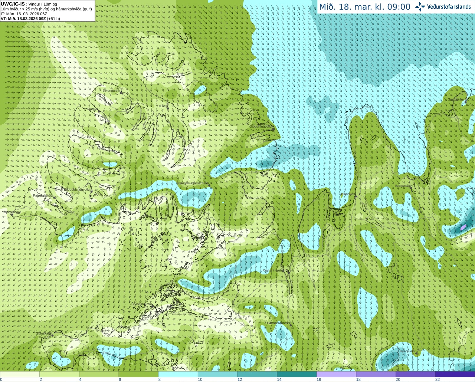Click the Bolungarvík station marker

(x=121, y=92)
